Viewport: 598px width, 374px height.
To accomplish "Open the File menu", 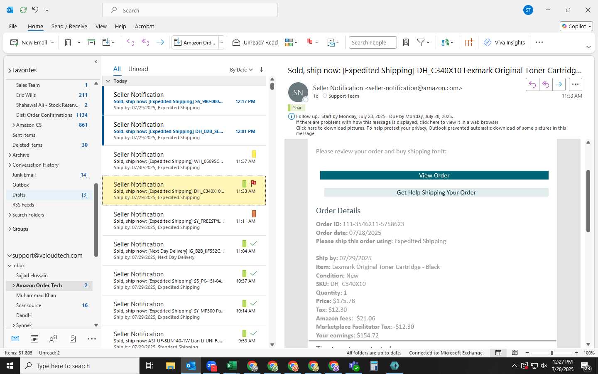I will tap(13, 26).
